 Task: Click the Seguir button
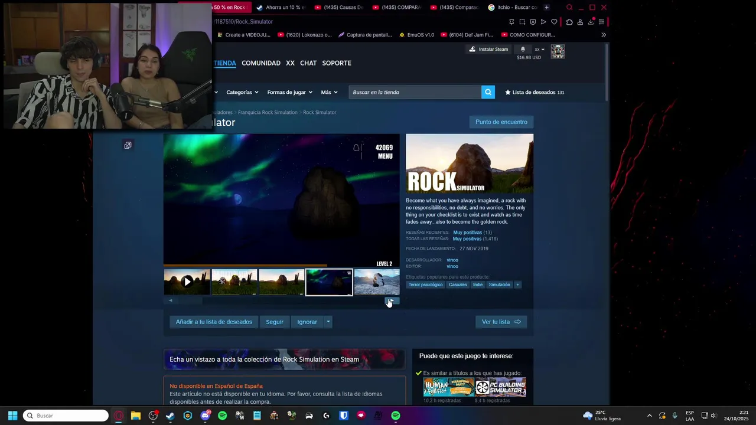(275, 322)
